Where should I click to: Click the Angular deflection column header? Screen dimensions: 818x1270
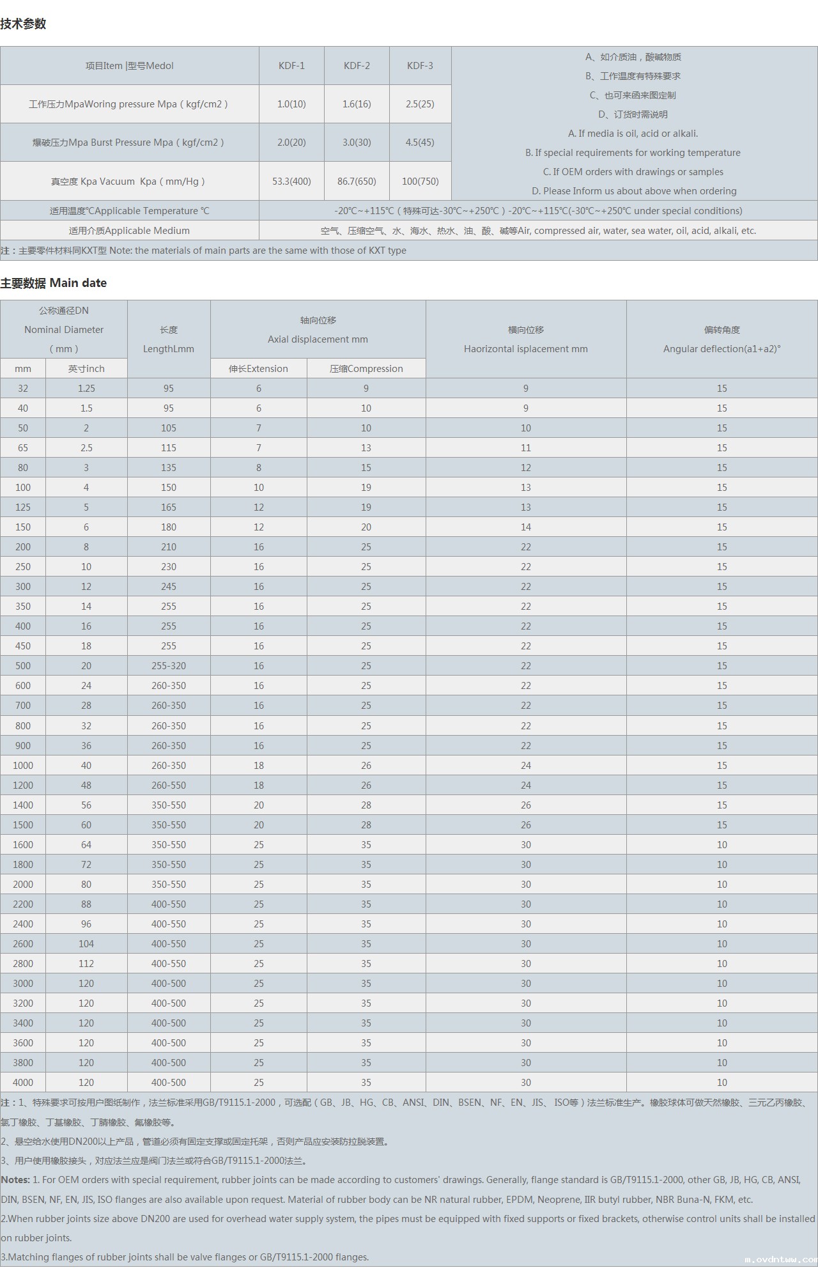click(722, 349)
